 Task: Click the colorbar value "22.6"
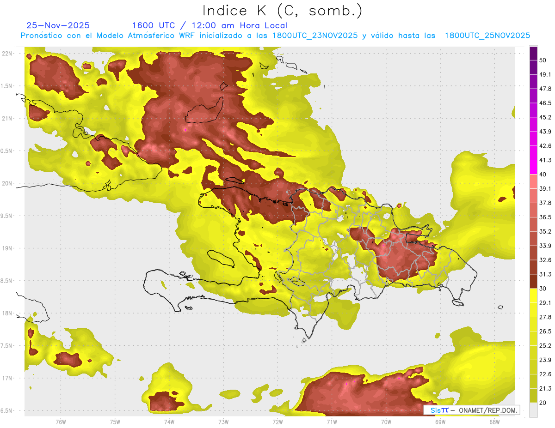tap(545, 374)
